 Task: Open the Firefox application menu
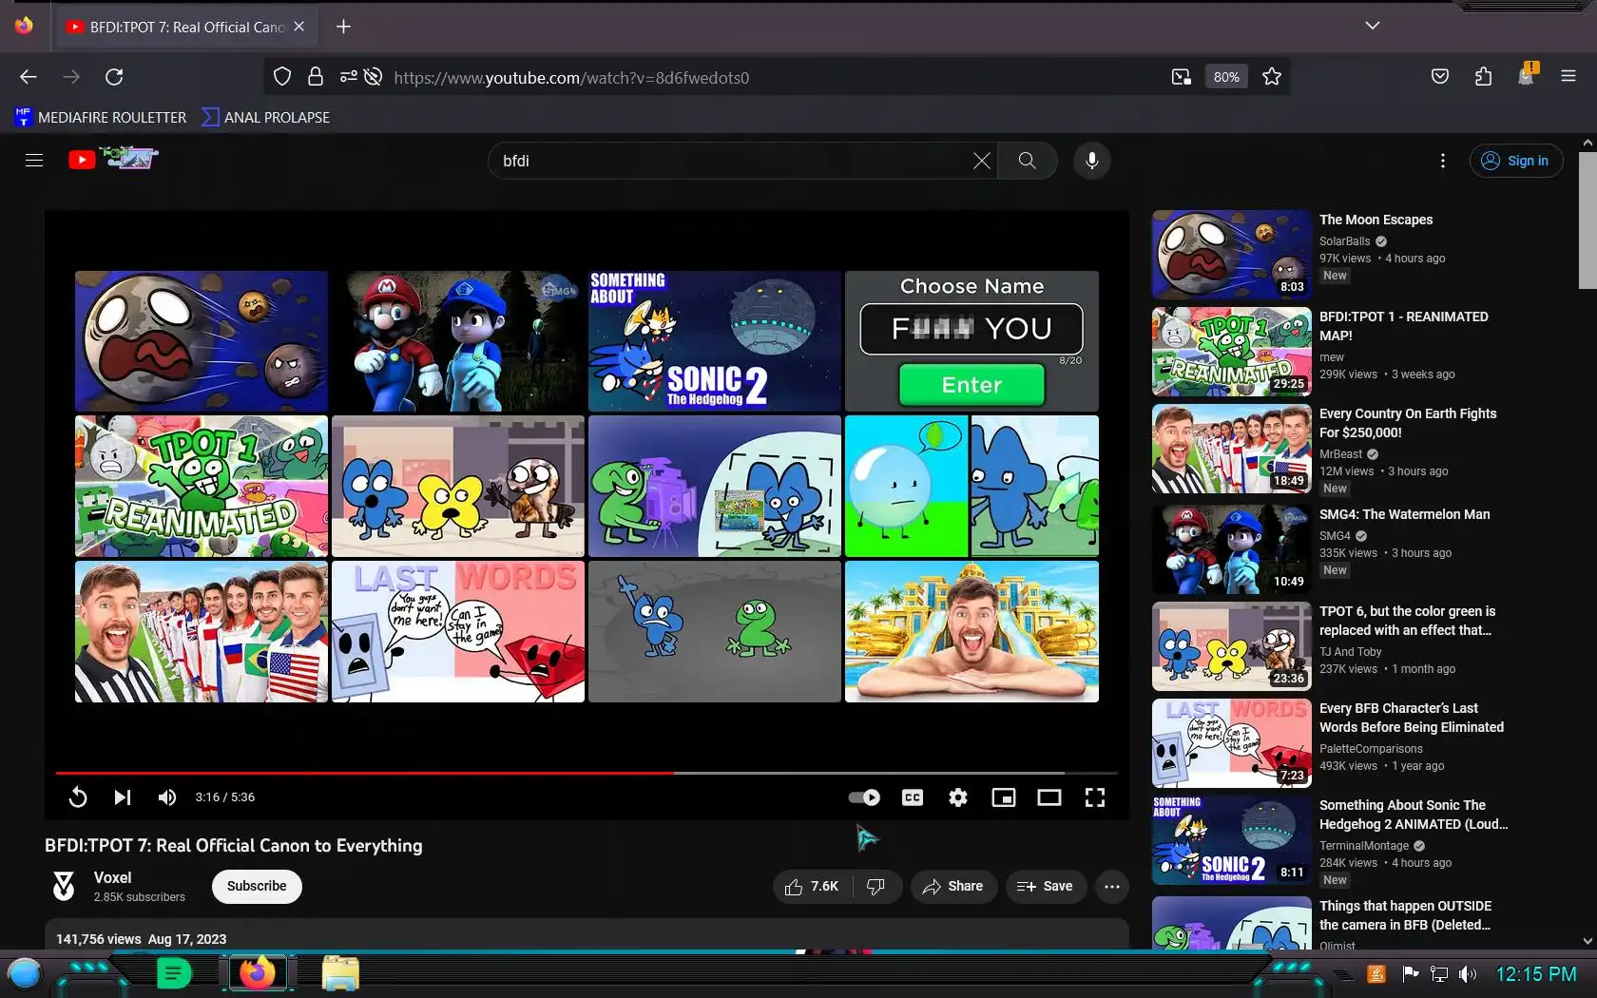pyautogui.click(x=1568, y=77)
